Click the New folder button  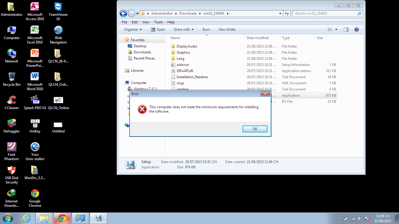(227, 29)
